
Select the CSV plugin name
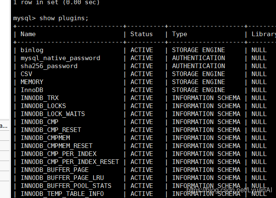pyautogui.click(x=27, y=74)
